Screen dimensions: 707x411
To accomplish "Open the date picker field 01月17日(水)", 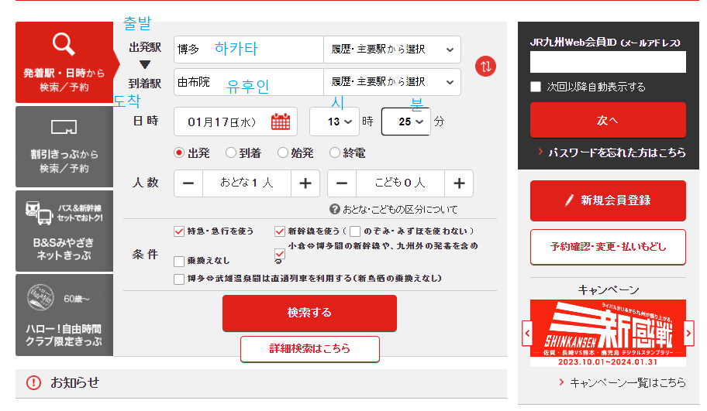I will coord(236,122).
